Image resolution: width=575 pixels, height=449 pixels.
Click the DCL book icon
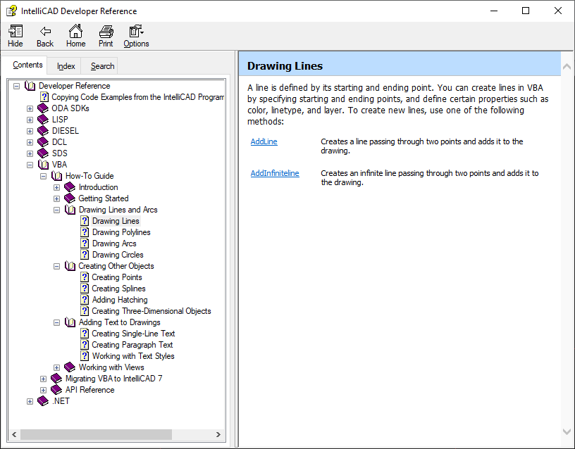(43, 141)
